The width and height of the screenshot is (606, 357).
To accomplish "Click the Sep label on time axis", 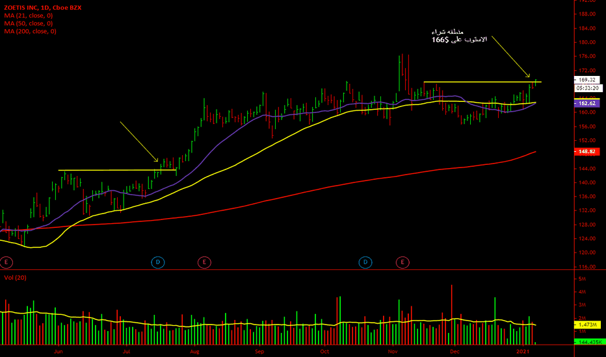I will [259, 351].
